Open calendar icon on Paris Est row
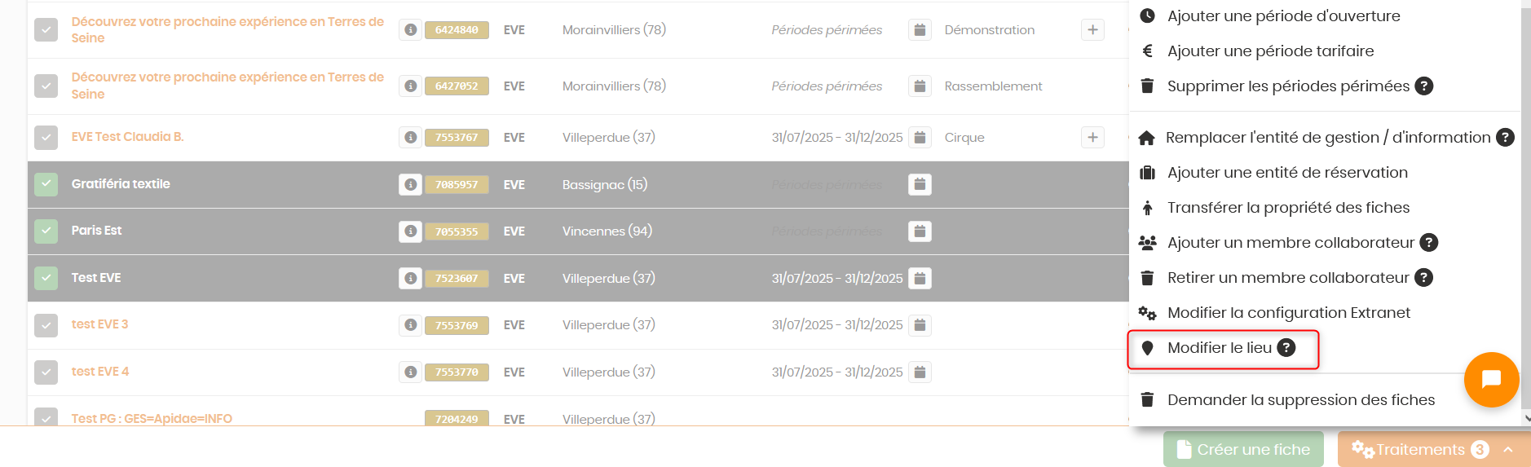Viewport: 1531px width, 467px height. (920, 231)
